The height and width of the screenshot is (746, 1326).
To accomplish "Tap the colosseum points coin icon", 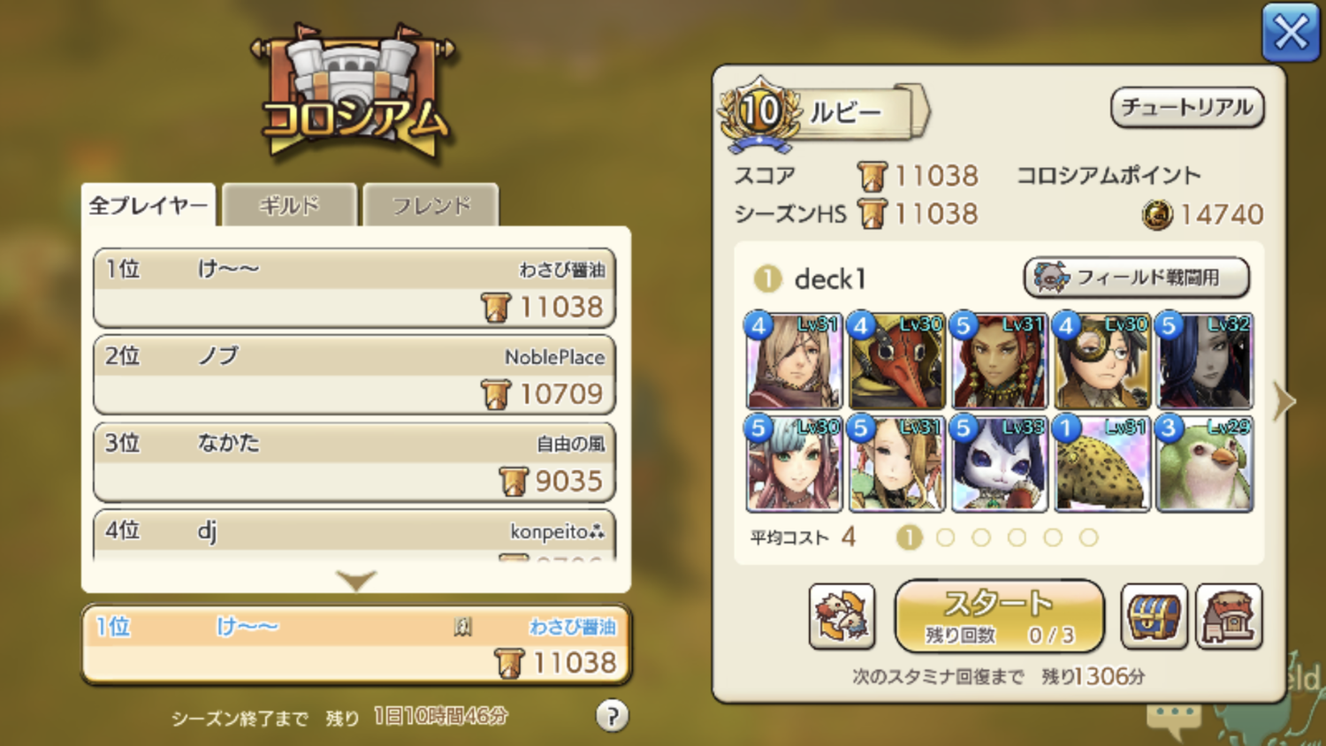I will (1157, 214).
